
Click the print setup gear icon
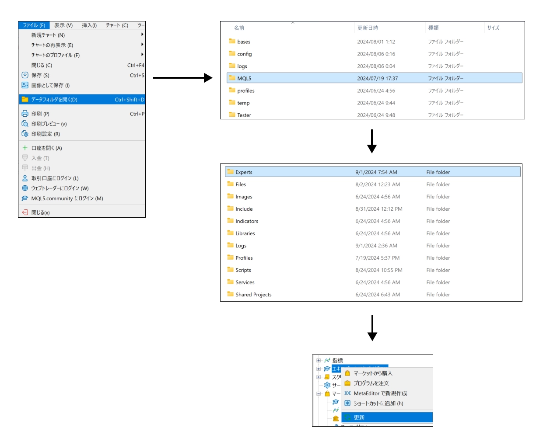coord(25,134)
